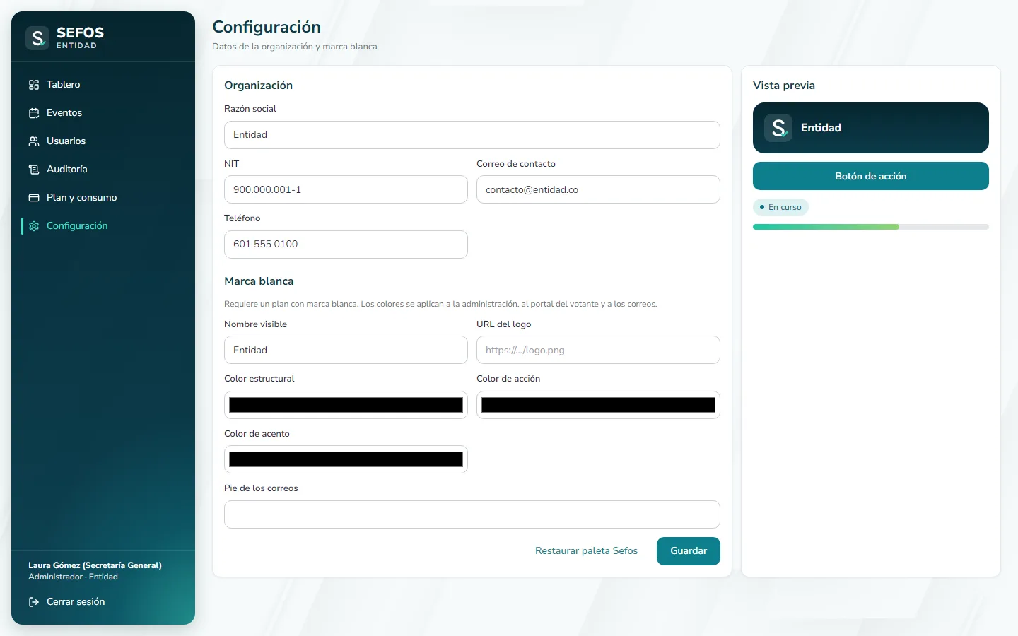Image resolution: width=1018 pixels, height=636 pixels.
Task: Click the preview logo icon beside Entidad
Action: (778, 128)
